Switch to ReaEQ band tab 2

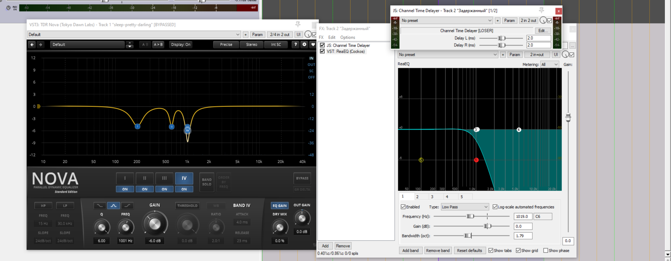coord(417,197)
